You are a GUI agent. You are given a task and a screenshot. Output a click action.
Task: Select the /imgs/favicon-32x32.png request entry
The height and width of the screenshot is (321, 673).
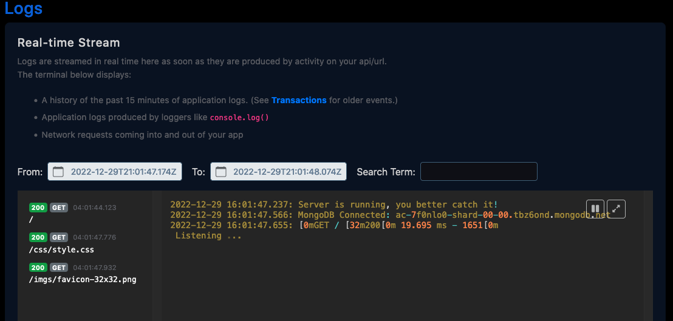coord(83,279)
